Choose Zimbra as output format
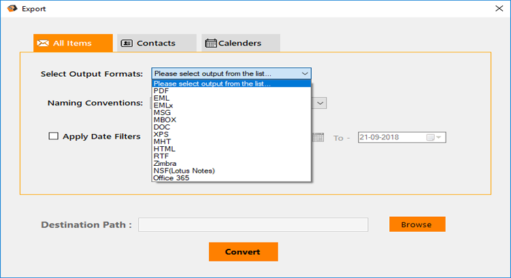 (165, 164)
